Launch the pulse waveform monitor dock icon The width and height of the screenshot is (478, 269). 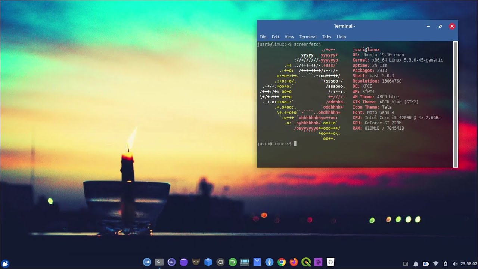[172, 262]
